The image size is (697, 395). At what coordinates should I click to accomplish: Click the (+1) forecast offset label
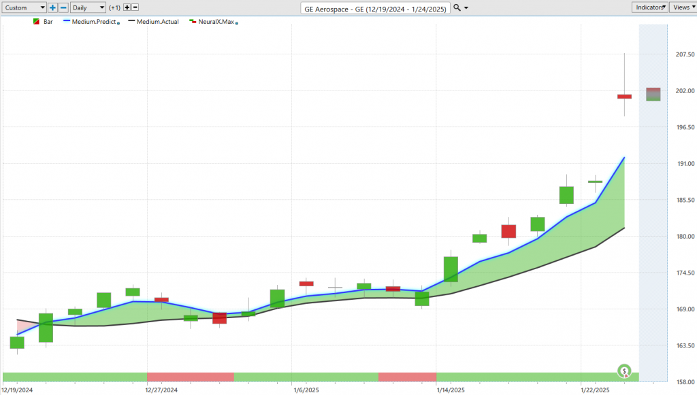point(114,7)
